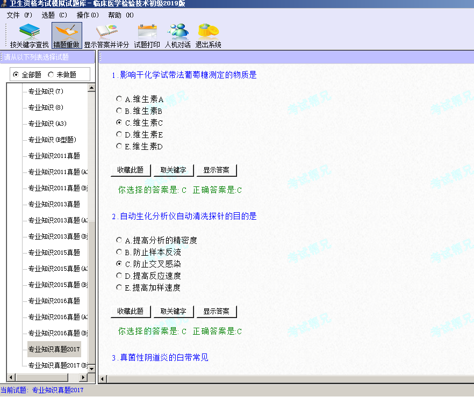Select tree item 专业知识2013真题
This screenshot has width=474, height=397.
pos(54,204)
